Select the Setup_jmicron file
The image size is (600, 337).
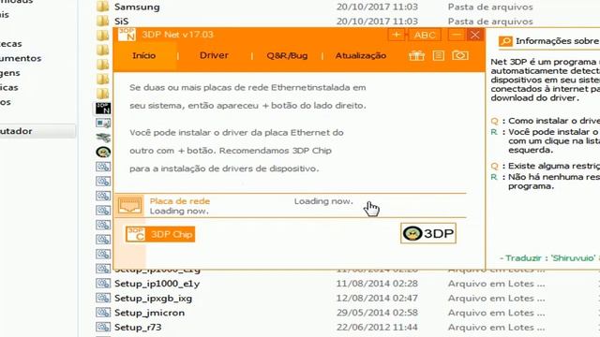[149, 313]
